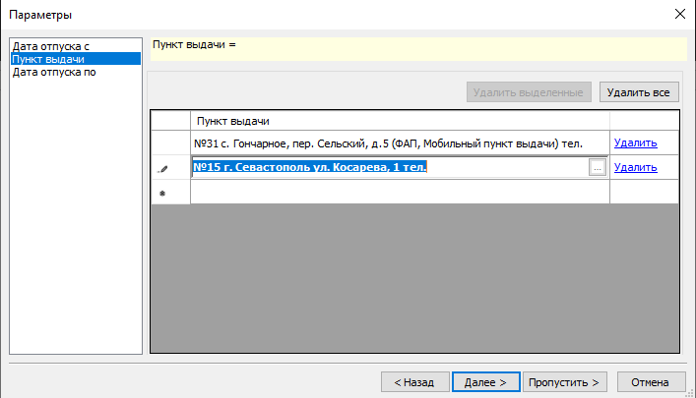The width and height of the screenshot is (696, 398).
Task: Click the pencil edit row header
Action: tap(170, 167)
